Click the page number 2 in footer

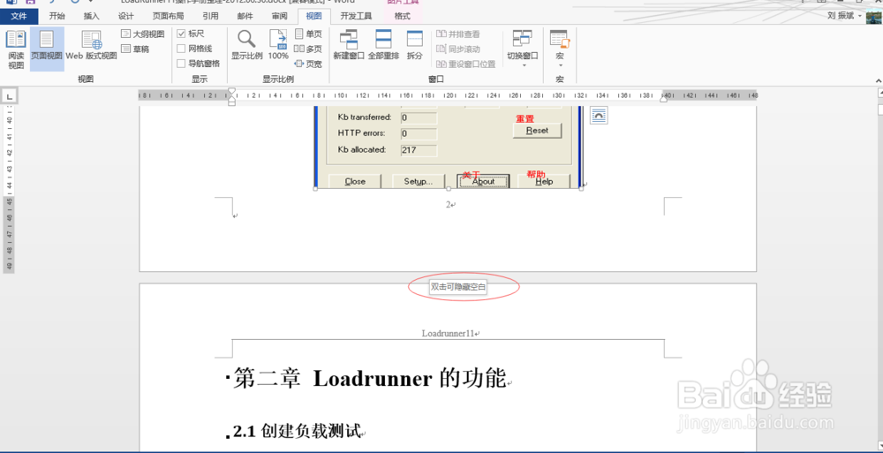(449, 205)
